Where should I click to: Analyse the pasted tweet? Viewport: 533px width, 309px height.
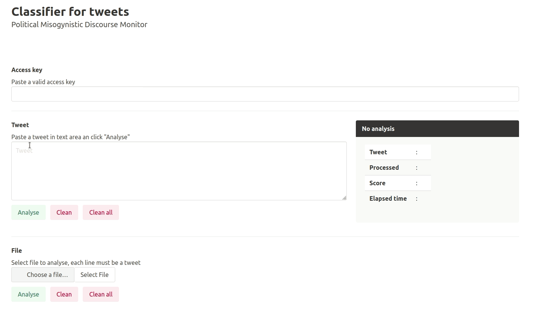[28, 212]
